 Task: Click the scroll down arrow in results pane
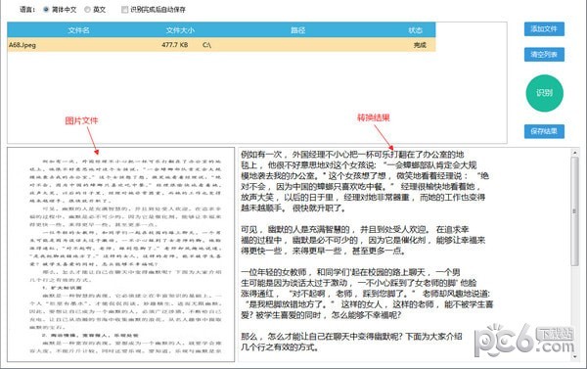click(x=574, y=357)
